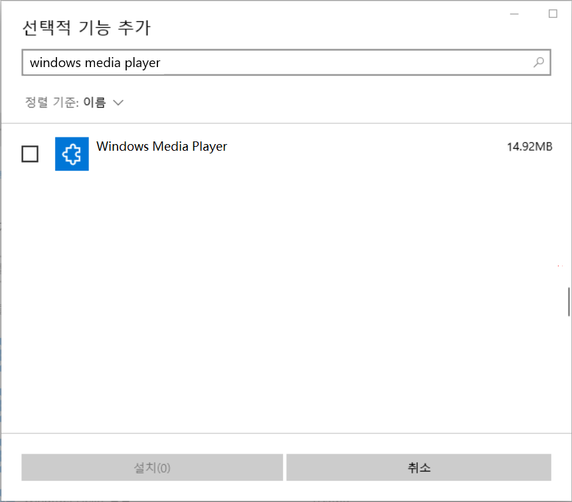Open the 이름 sort criteria option
The height and width of the screenshot is (502, 572).
click(94, 102)
